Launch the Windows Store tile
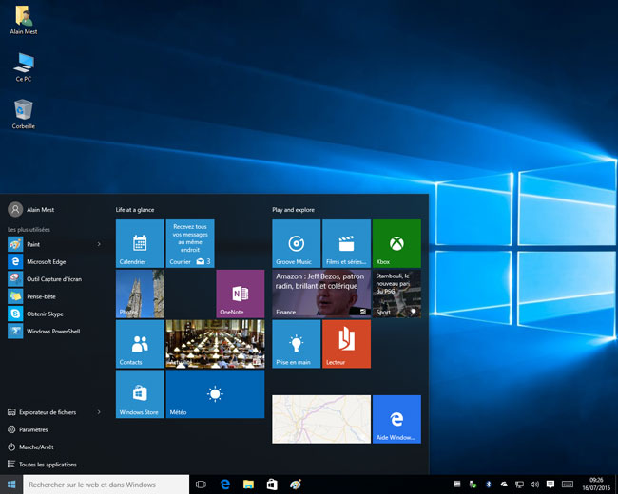 [x=139, y=394]
